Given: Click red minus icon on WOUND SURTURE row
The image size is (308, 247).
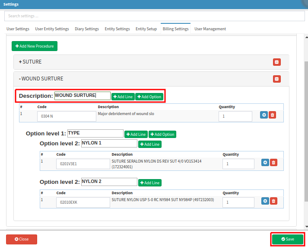Looking at the screenshot, I should tap(277, 79).
